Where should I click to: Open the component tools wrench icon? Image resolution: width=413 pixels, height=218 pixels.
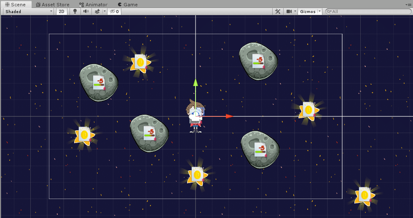pyautogui.click(x=278, y=11)
